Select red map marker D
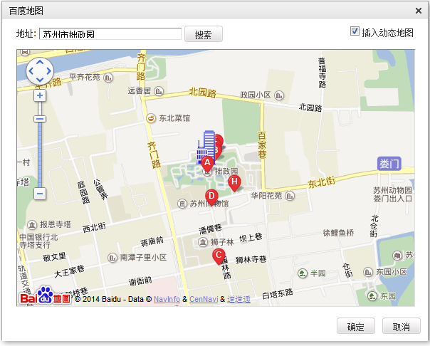The height and width of the screenshot is (346, 430). pyautogui.click(x=211, y=196)
